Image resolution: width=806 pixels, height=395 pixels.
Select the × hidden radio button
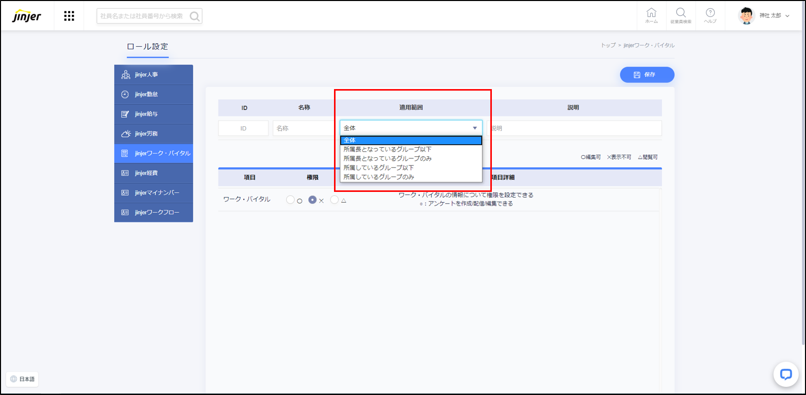pos(313,200)
